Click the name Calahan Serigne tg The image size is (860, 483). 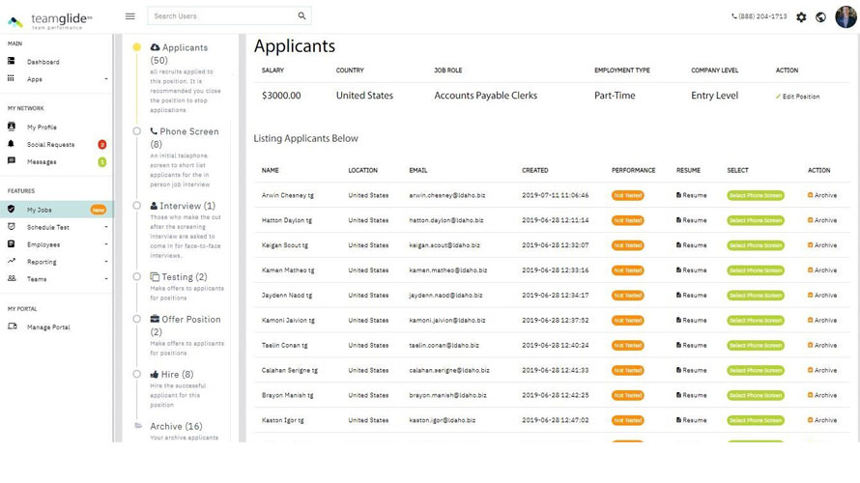click(290, 371)
